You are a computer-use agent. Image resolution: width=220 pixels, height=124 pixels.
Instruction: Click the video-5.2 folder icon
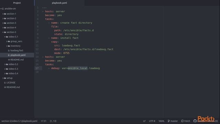pyautogui.click(x=7, y=64)
